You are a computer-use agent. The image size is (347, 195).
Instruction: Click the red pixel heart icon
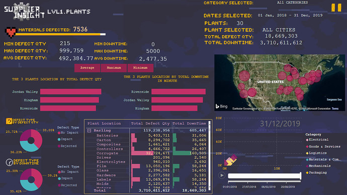[11, 32]
